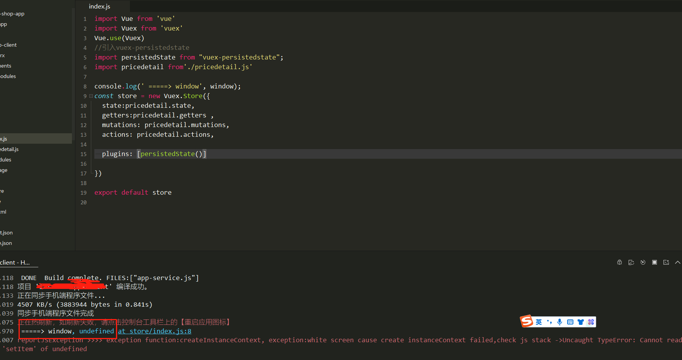Toggle punctuation mode on the Sogou bar
Viewport: 682px width, 360px height.
click(x=549, y=322)
